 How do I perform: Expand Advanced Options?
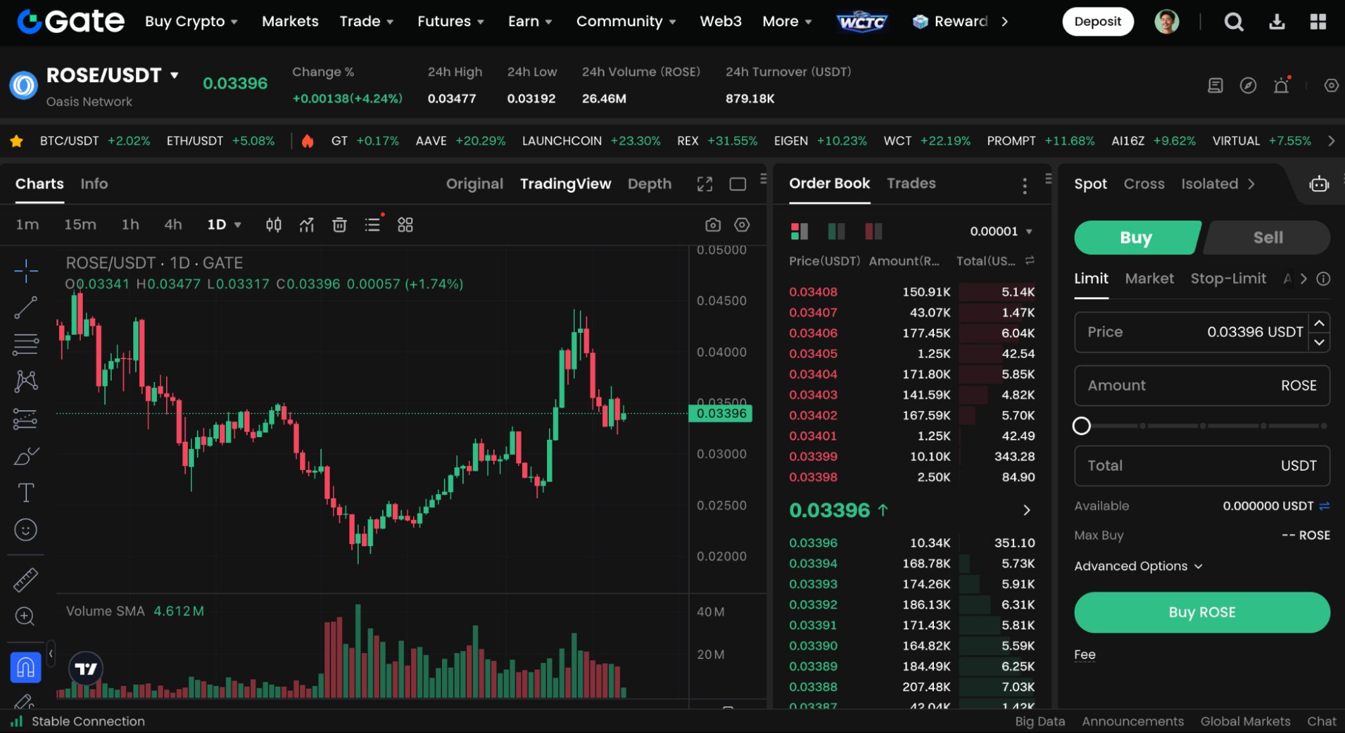coord(1138,566)
